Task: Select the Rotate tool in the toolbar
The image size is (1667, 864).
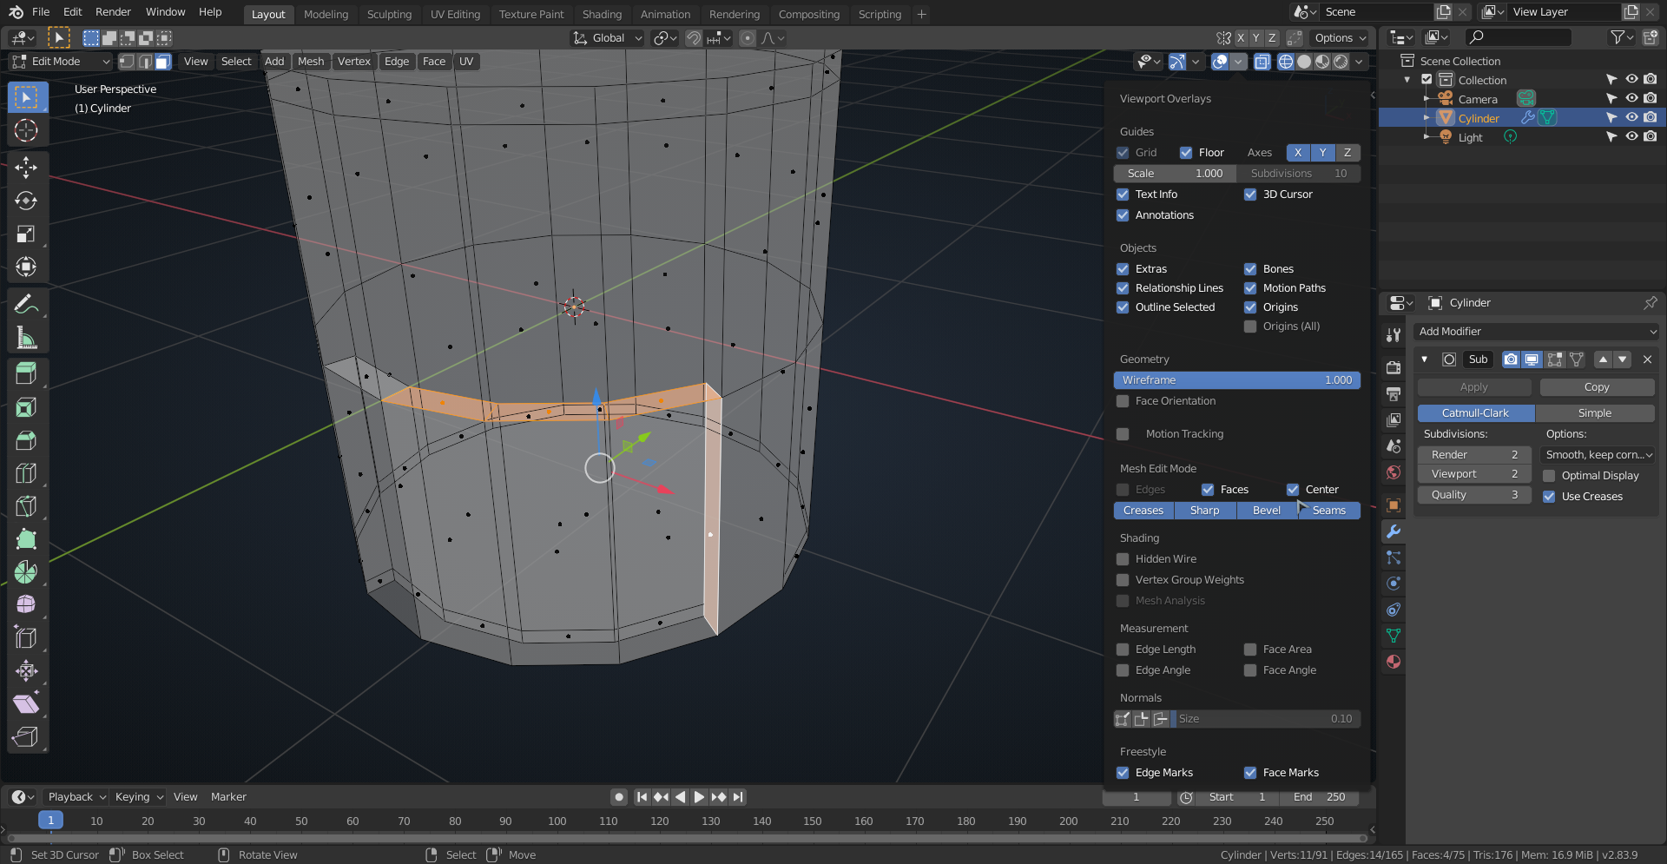Action: click(26, 201)
